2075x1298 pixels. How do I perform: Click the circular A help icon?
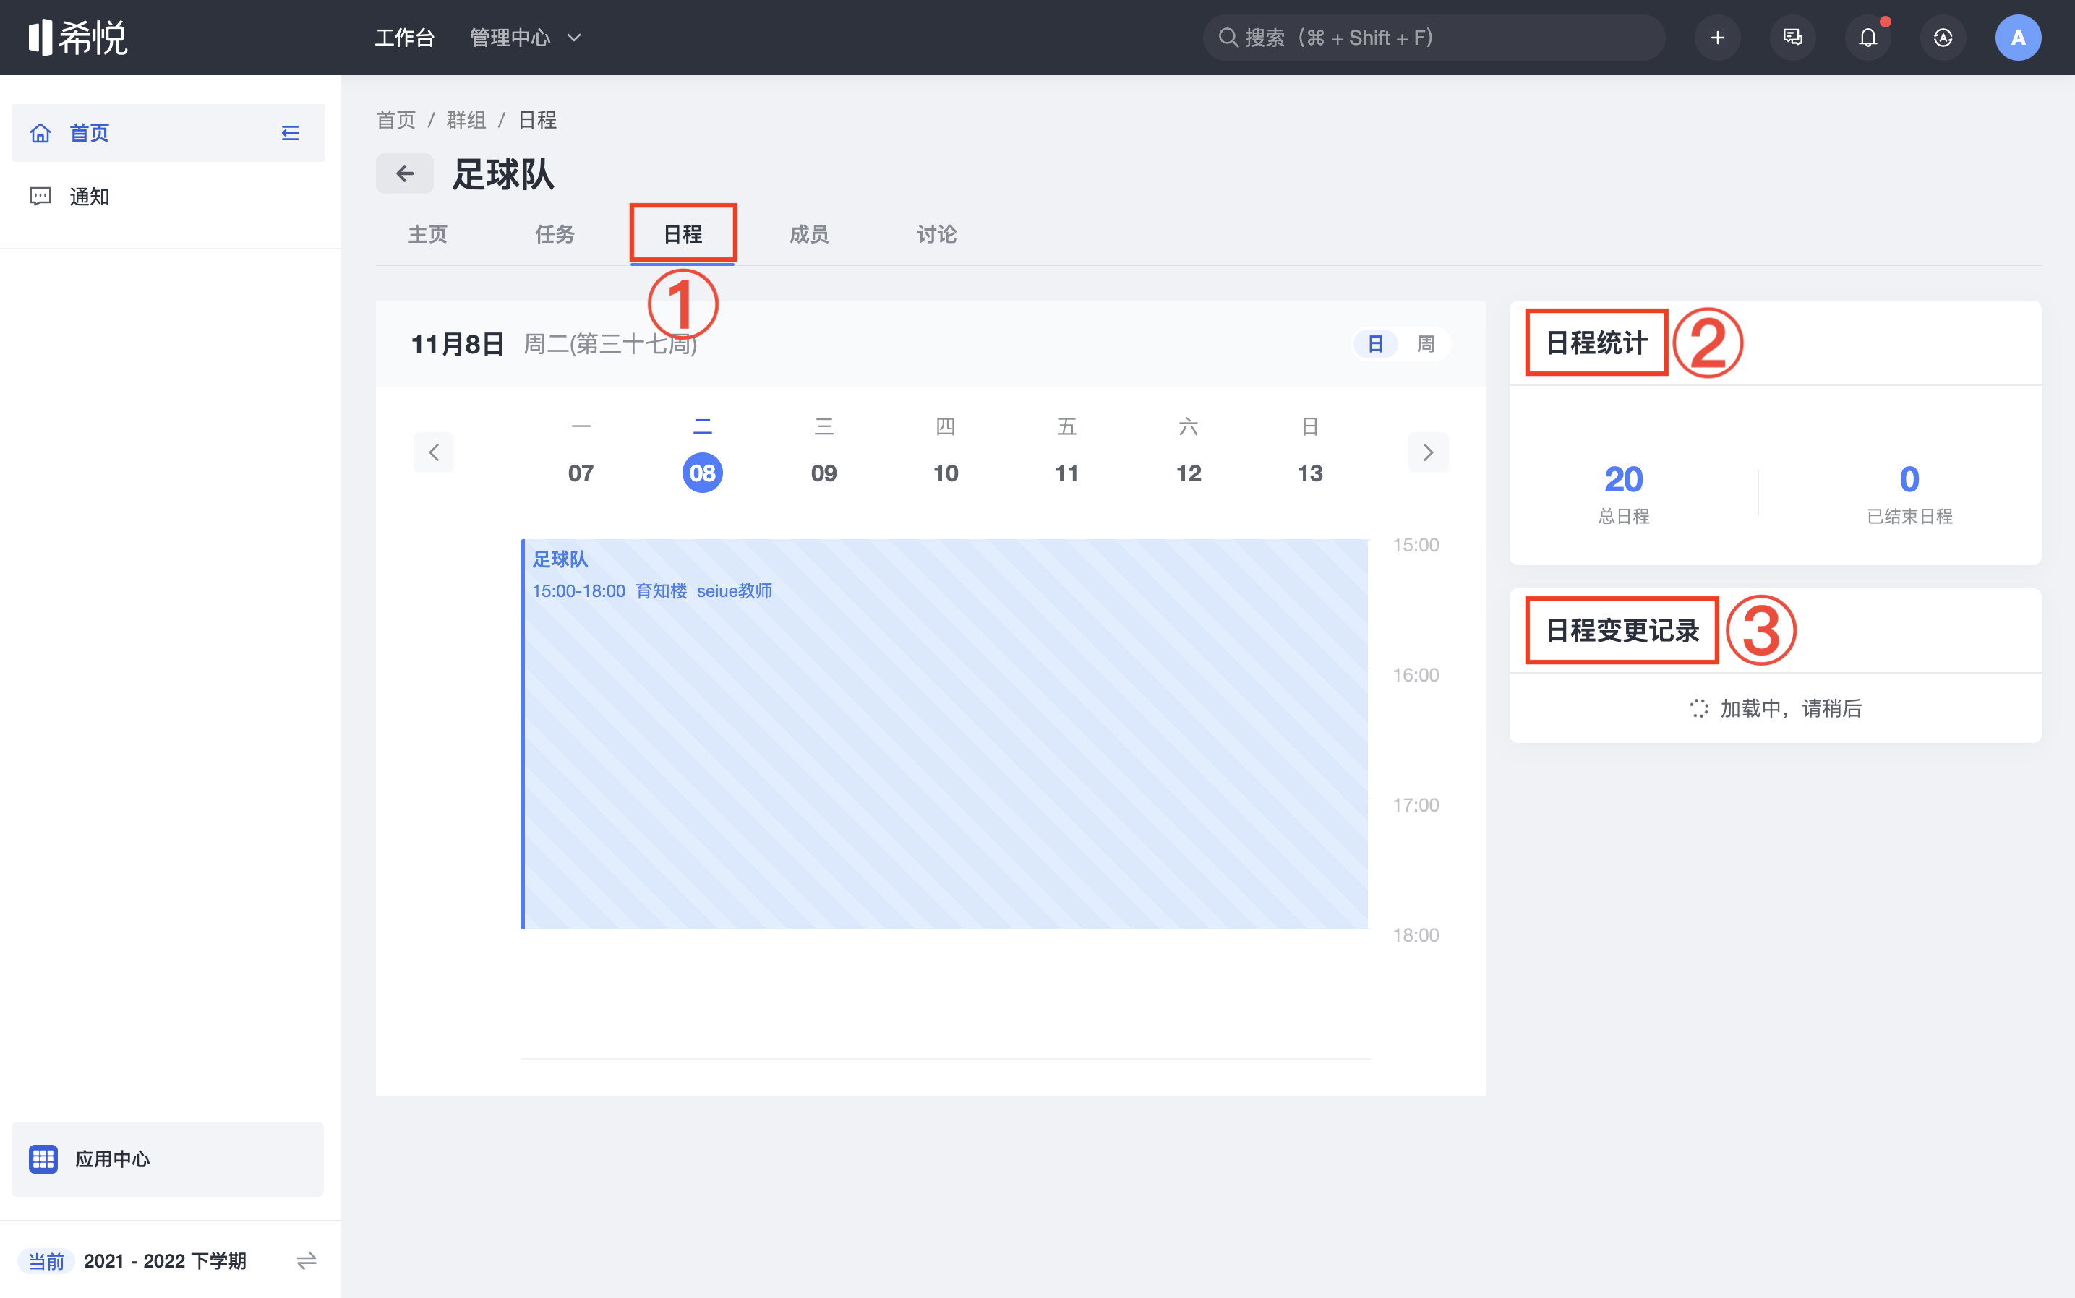point(1943,38)
